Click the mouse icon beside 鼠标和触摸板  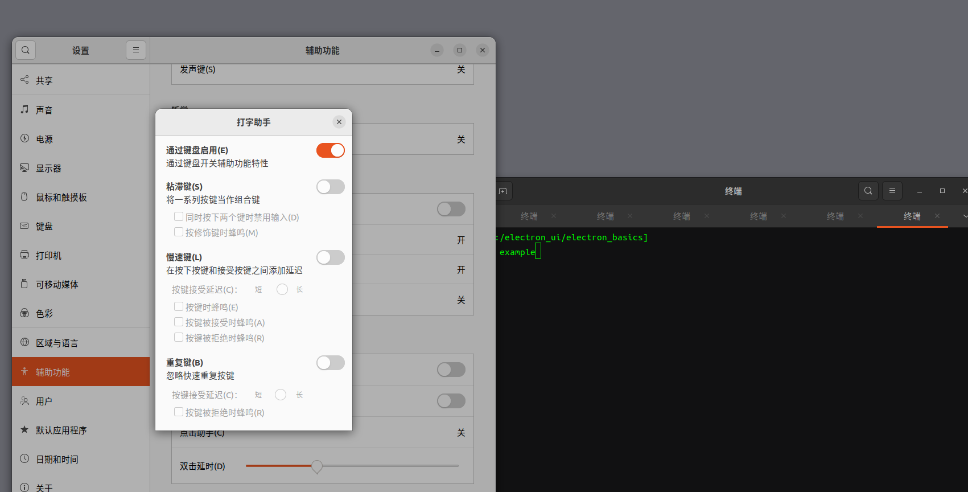pyautogui.click(x=24, y=197)
